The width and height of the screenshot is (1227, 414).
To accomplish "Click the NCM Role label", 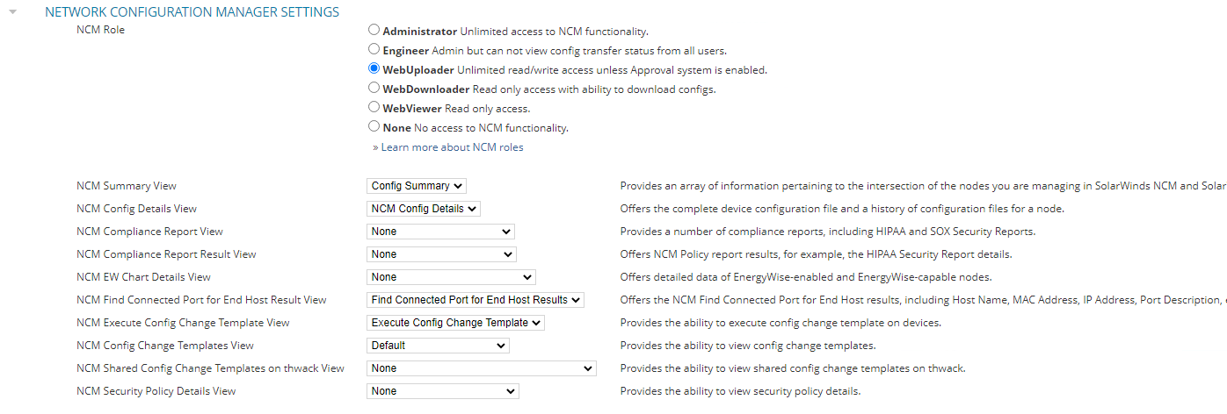I will [101, 30].
